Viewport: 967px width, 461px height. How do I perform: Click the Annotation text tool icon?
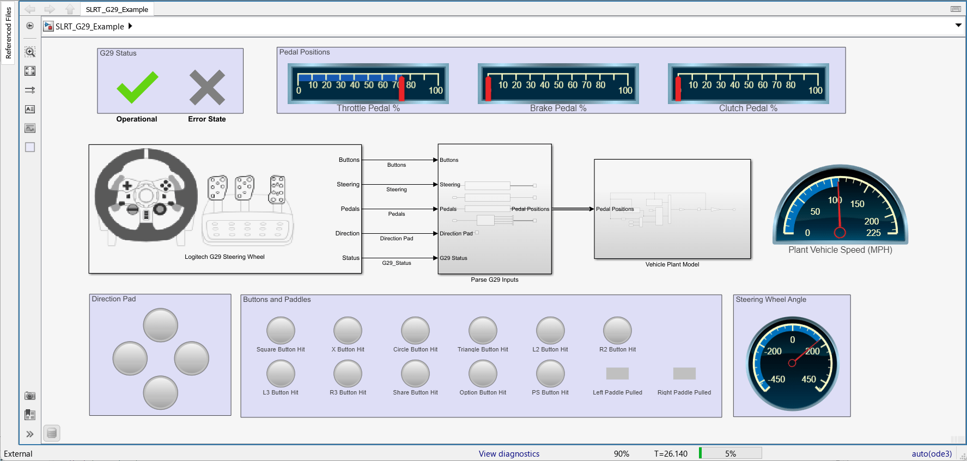pyautogui.click(x=30, y=109)
